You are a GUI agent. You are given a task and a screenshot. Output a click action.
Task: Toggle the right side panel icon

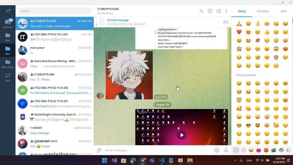coord(218,11)
